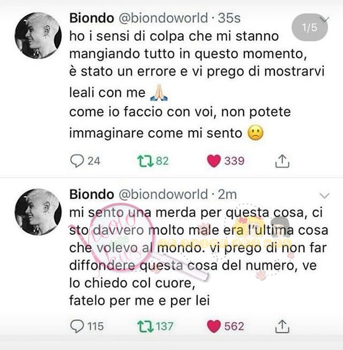The image size is (343, 350).
Task: Click the 35s timestamp of the first tweet
Action: 229,18
